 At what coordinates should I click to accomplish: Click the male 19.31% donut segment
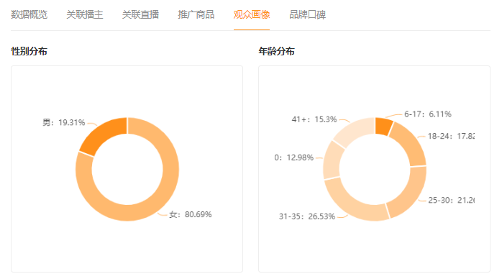click(101, 135)
